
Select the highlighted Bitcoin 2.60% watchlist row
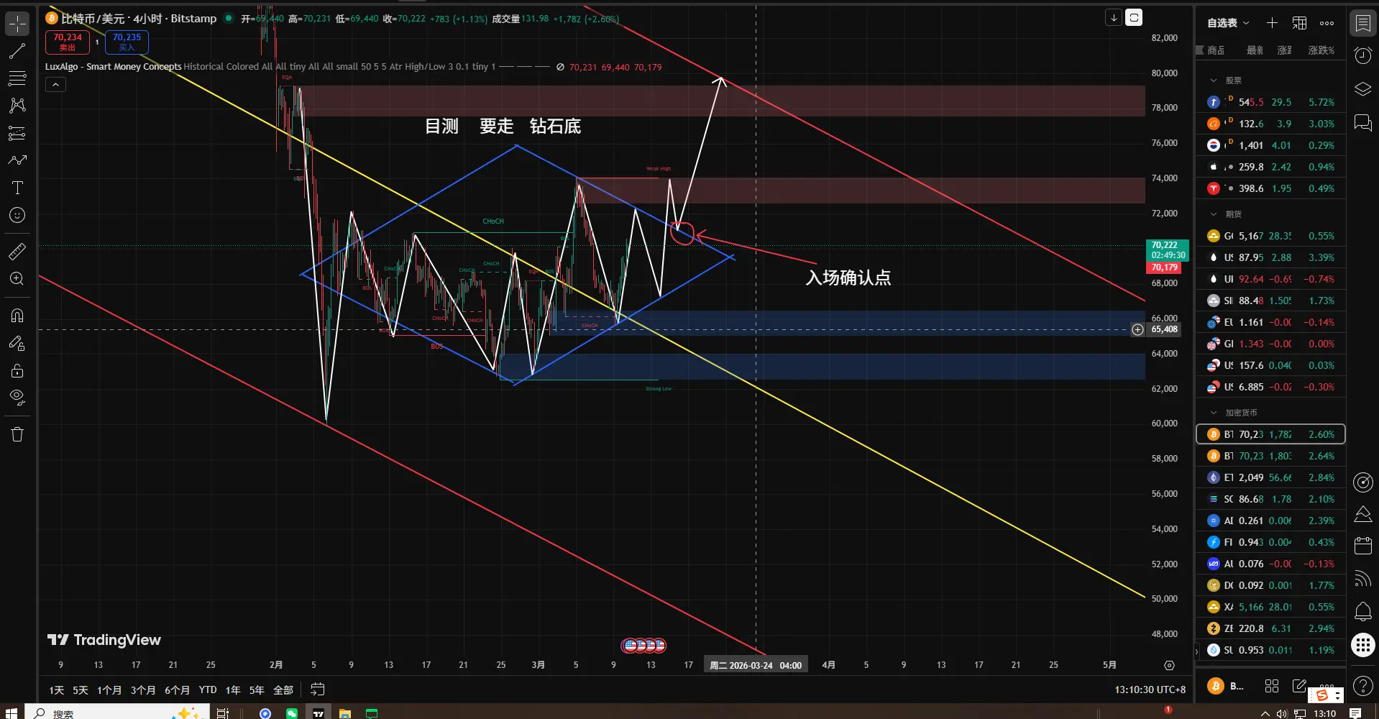1270,434
